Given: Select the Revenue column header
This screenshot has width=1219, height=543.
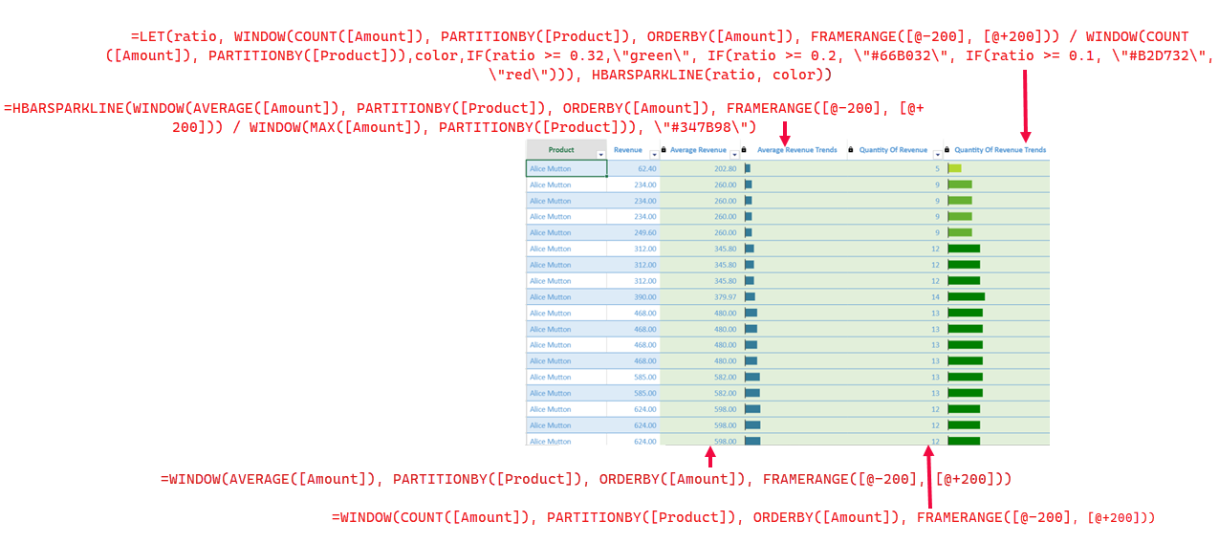Looking at the screenshot, I should [633, 149].
